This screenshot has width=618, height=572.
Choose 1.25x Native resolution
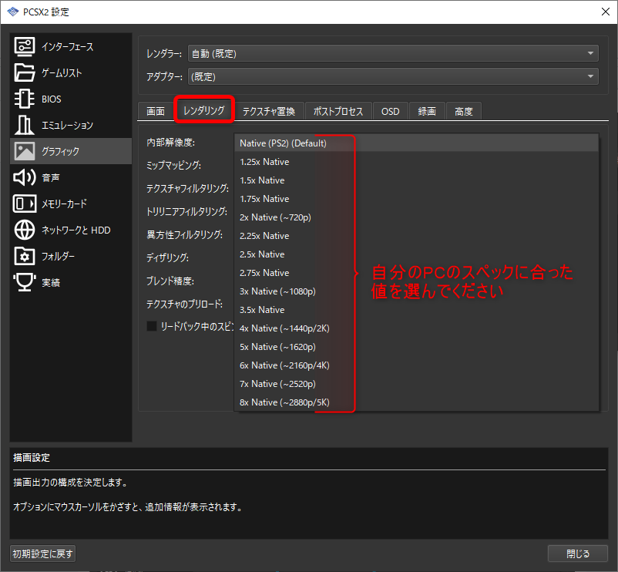417,162
